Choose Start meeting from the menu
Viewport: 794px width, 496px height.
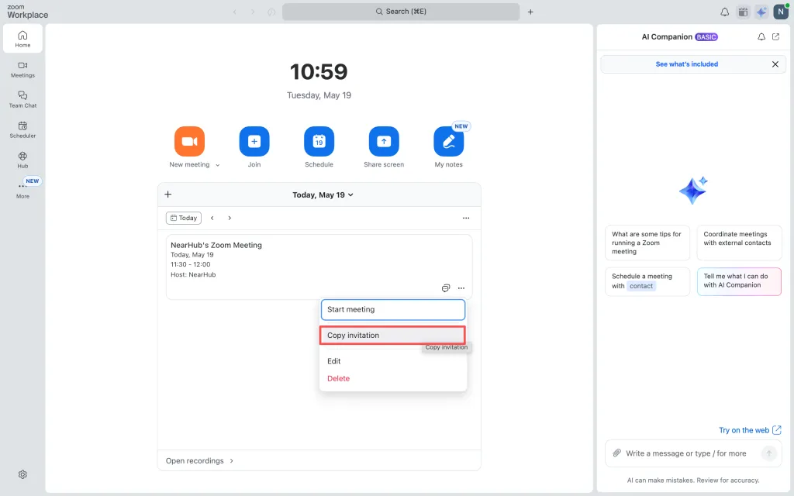point(393,310)
